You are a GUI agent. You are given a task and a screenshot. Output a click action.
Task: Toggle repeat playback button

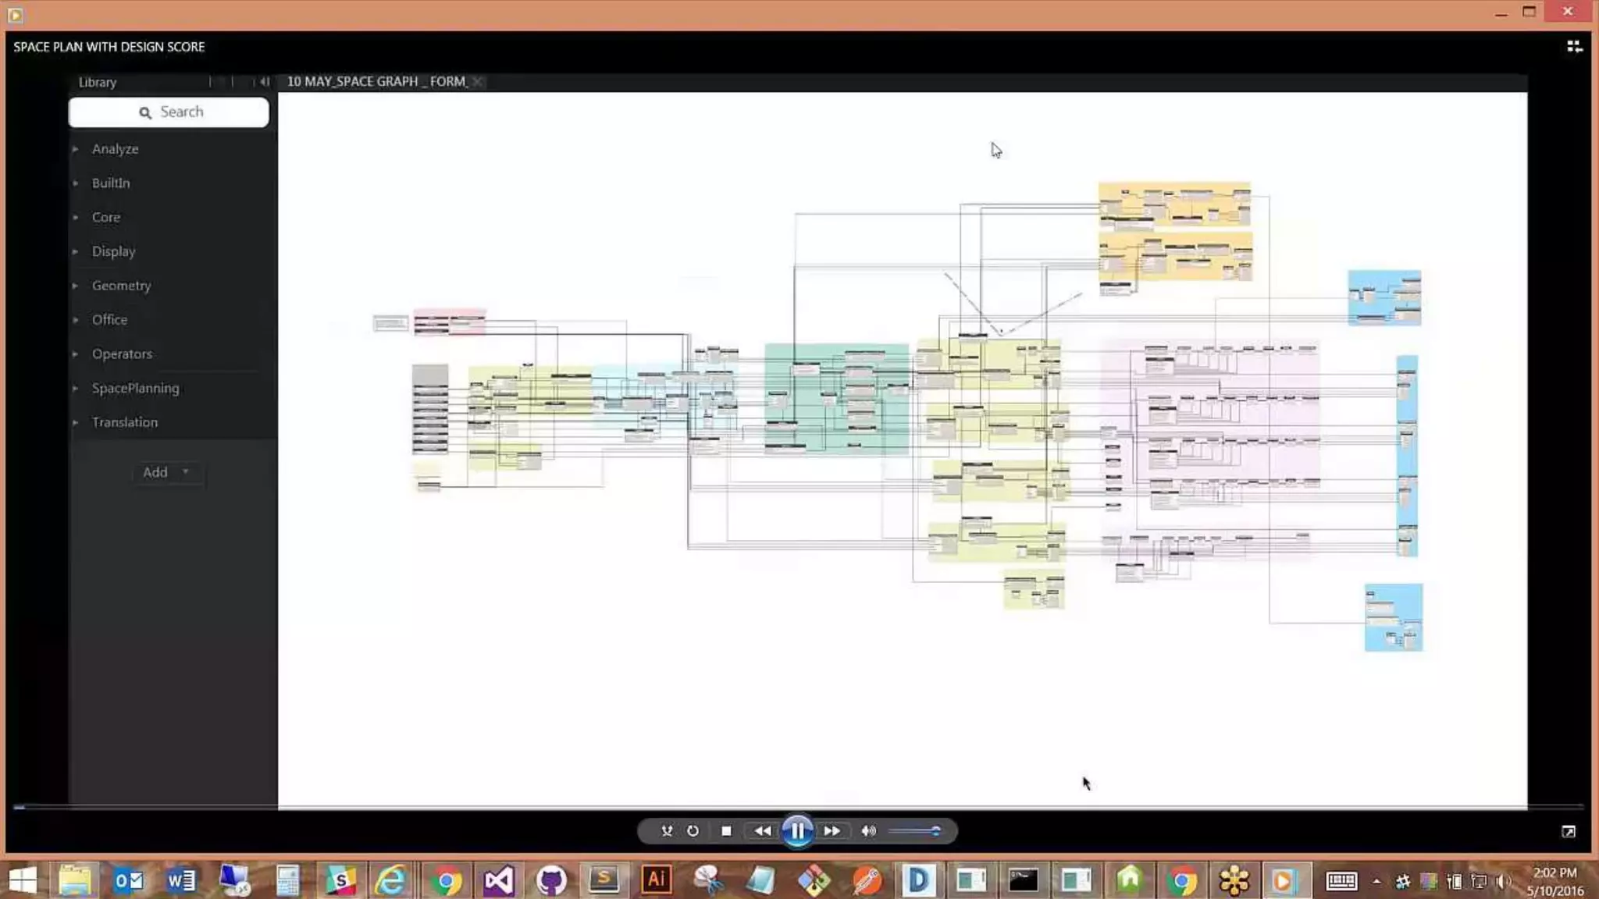[693, 831]
